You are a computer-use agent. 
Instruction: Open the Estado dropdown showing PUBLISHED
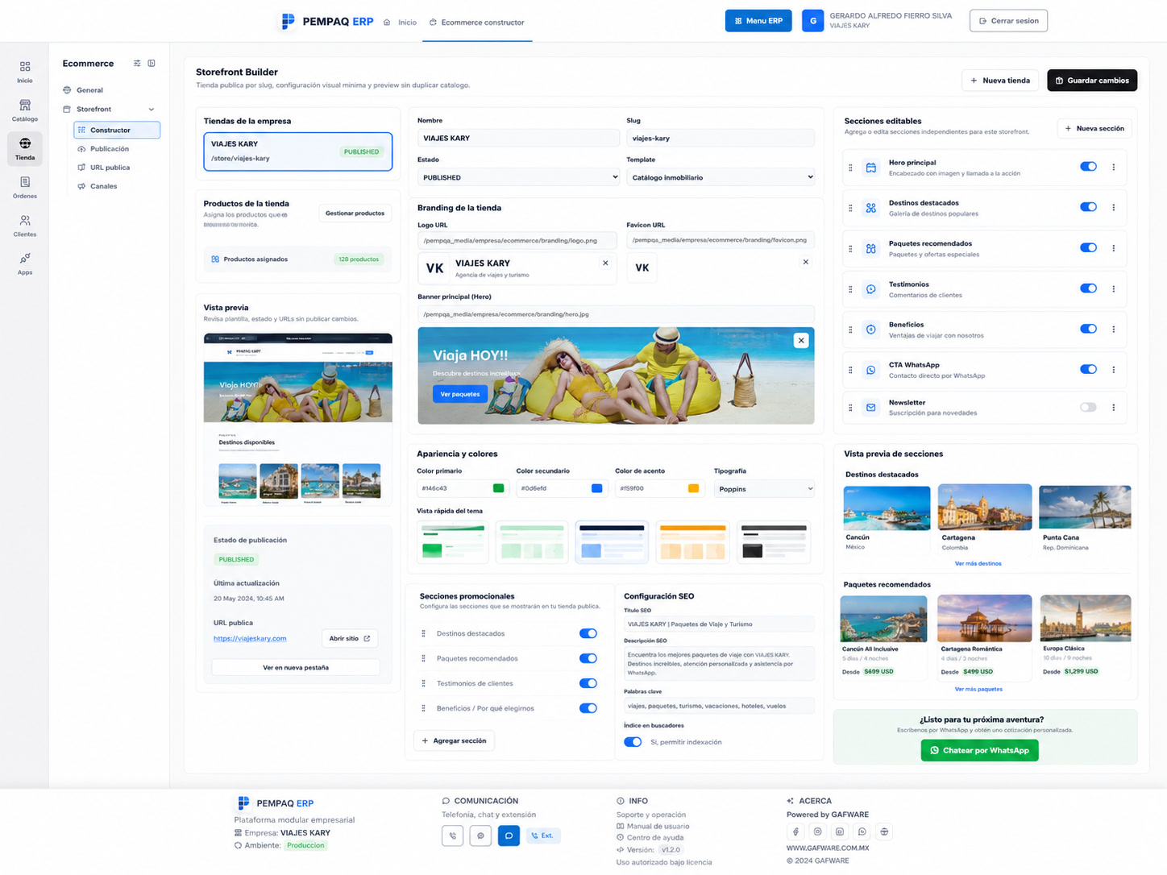pyautogui.click(x=518, y=177)
